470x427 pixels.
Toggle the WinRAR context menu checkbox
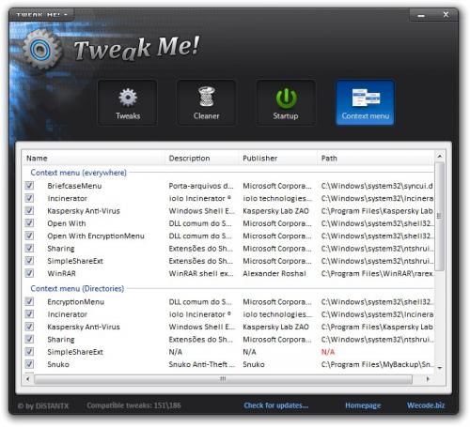click(29, 273)
